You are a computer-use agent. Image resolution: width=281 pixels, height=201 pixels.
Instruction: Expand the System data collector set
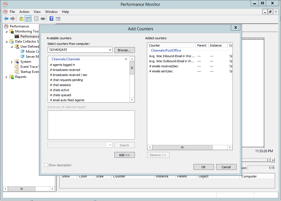click(12, 61)
